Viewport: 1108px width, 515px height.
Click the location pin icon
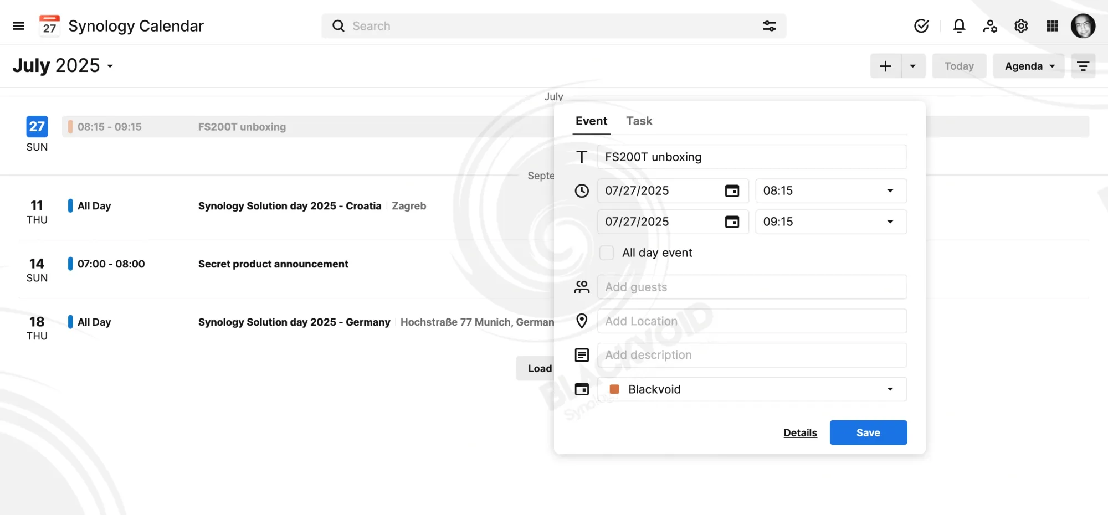[582, 321]
